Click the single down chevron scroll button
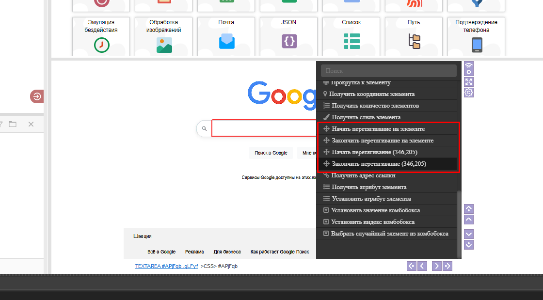 tap(468, 234)
